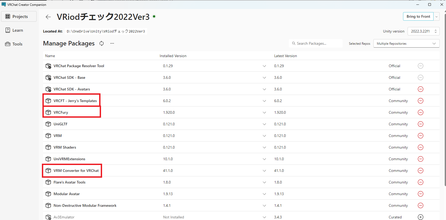Click the UniGLTF package name
The image size is (446, 220).
60,124
